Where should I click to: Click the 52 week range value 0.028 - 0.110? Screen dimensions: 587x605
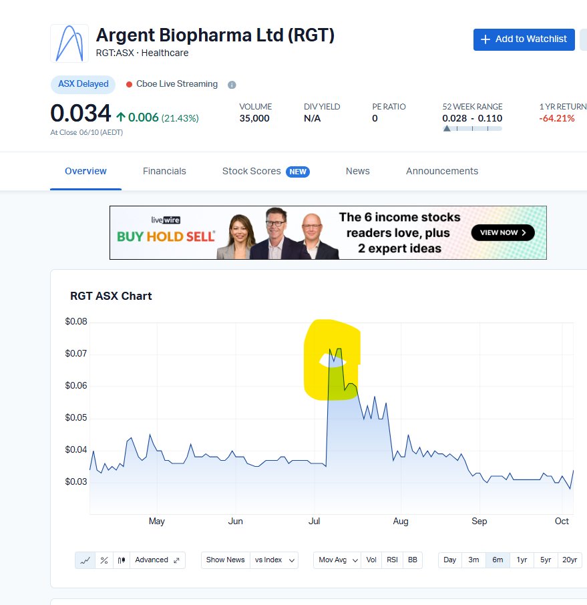[x=472, y=118]
